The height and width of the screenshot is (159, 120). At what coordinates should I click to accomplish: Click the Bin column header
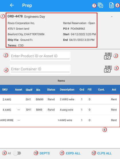click(38, 90)
